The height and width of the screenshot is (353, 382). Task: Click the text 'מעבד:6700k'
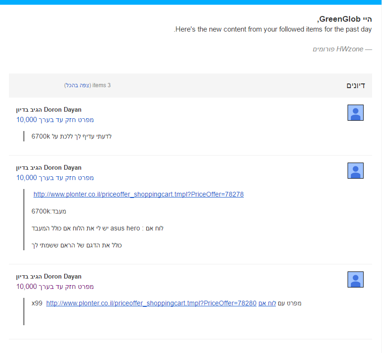tap(49, 211)
